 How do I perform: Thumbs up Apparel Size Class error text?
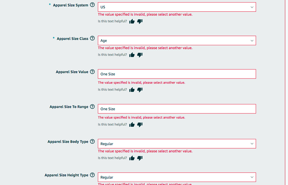click(x=132, y=54)
